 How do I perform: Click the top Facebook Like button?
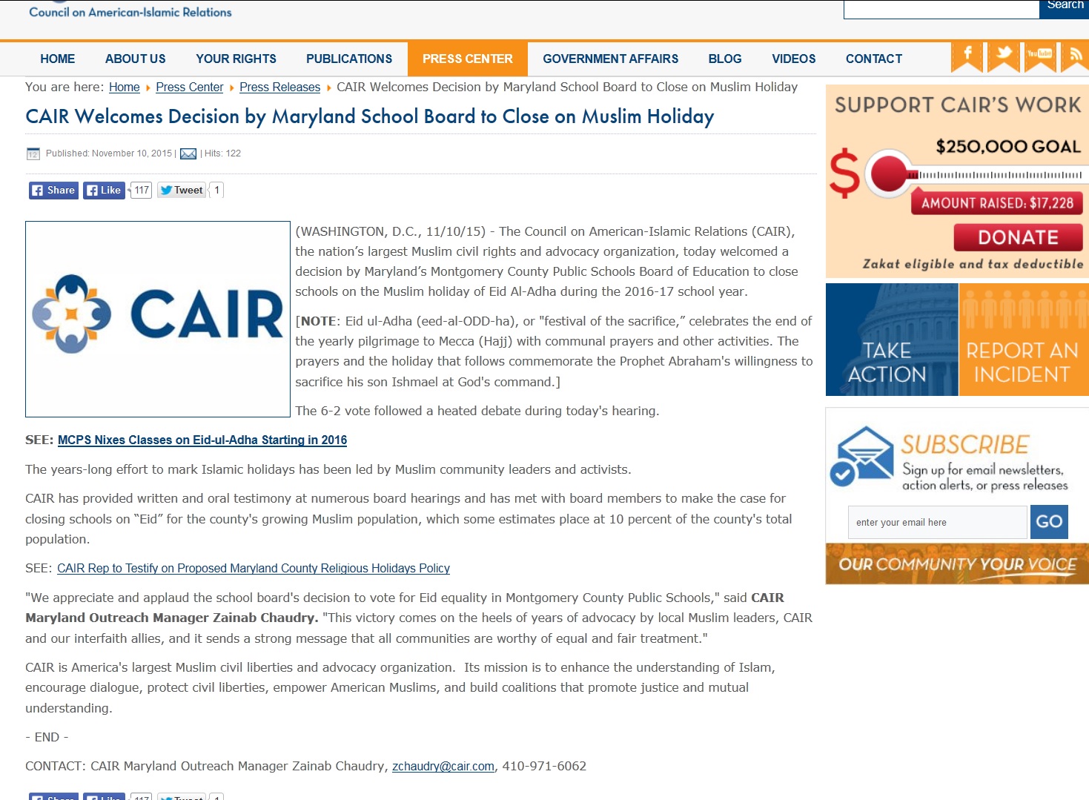tap(103, 191)
